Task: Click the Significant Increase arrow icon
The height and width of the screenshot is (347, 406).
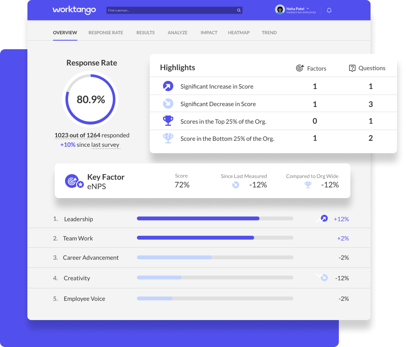Action: 168,86
